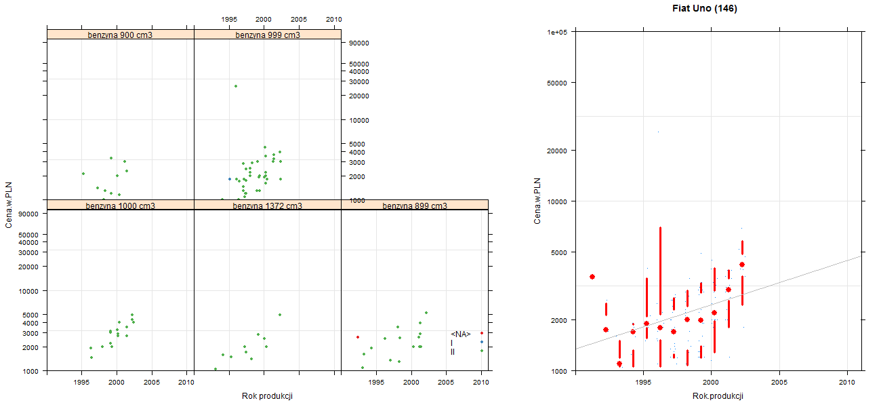881x407 pixels.
Task: Click the high outlier point in benzyna 999 cm3
Action: [236, 86]
